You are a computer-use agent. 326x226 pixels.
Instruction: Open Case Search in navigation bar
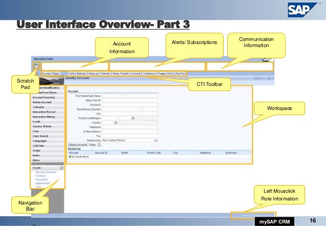click(48, 136)
